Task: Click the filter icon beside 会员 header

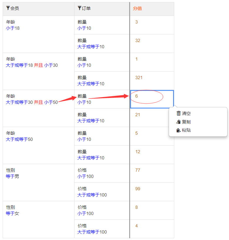Action: (8, 8)
